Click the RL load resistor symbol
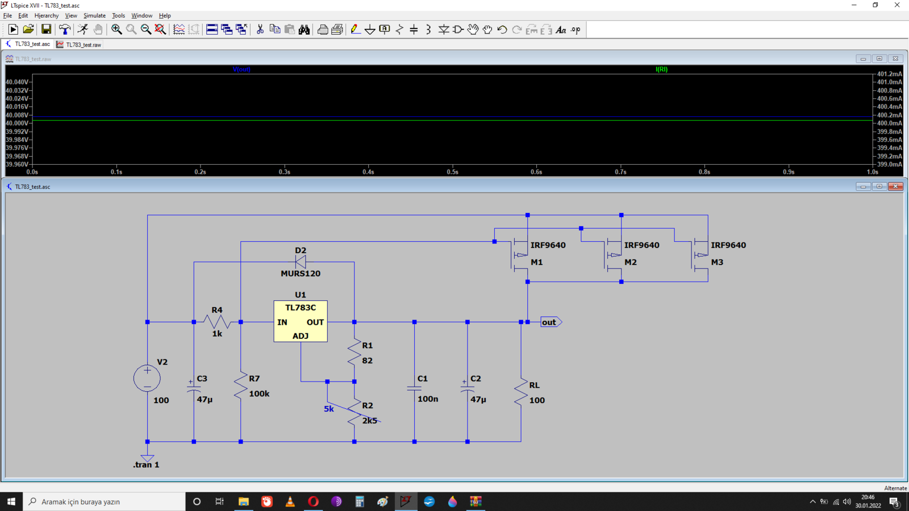Viewport: 909px width, 511px height. tap(520, 392)
